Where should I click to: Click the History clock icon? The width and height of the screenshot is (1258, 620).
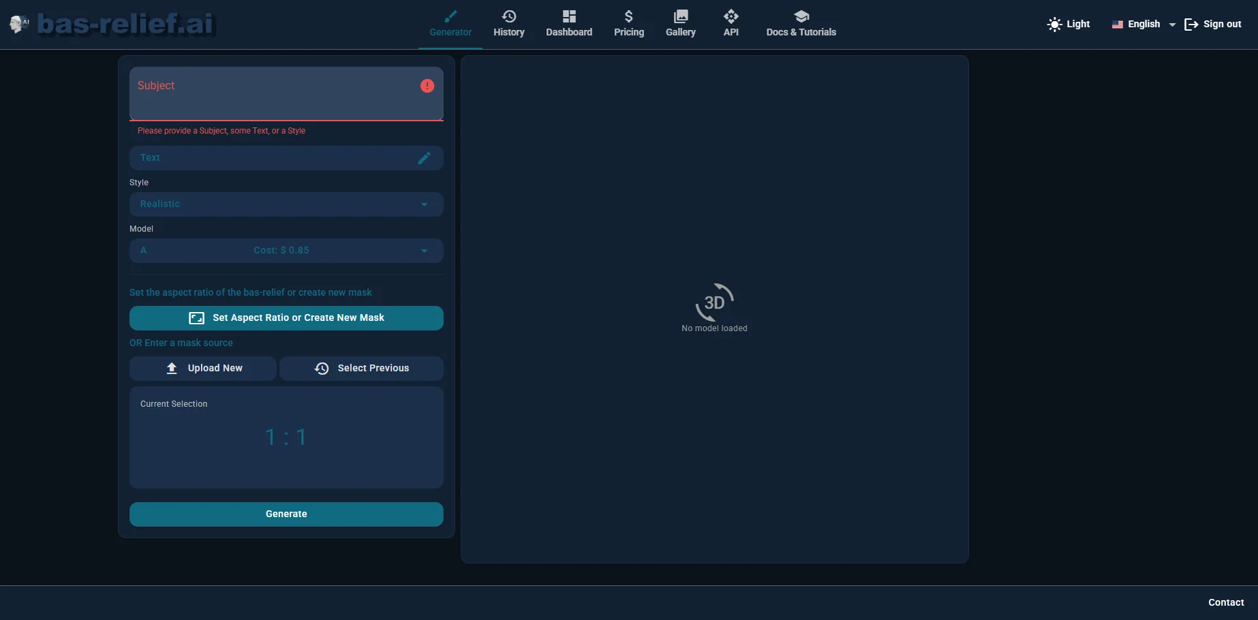pyautogui.click(x=509, y=16)
